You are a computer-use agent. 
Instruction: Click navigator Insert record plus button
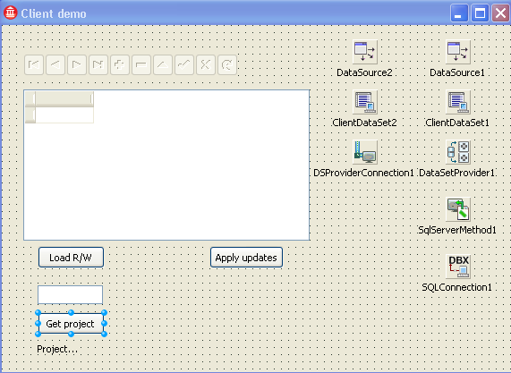pos(120,64)
